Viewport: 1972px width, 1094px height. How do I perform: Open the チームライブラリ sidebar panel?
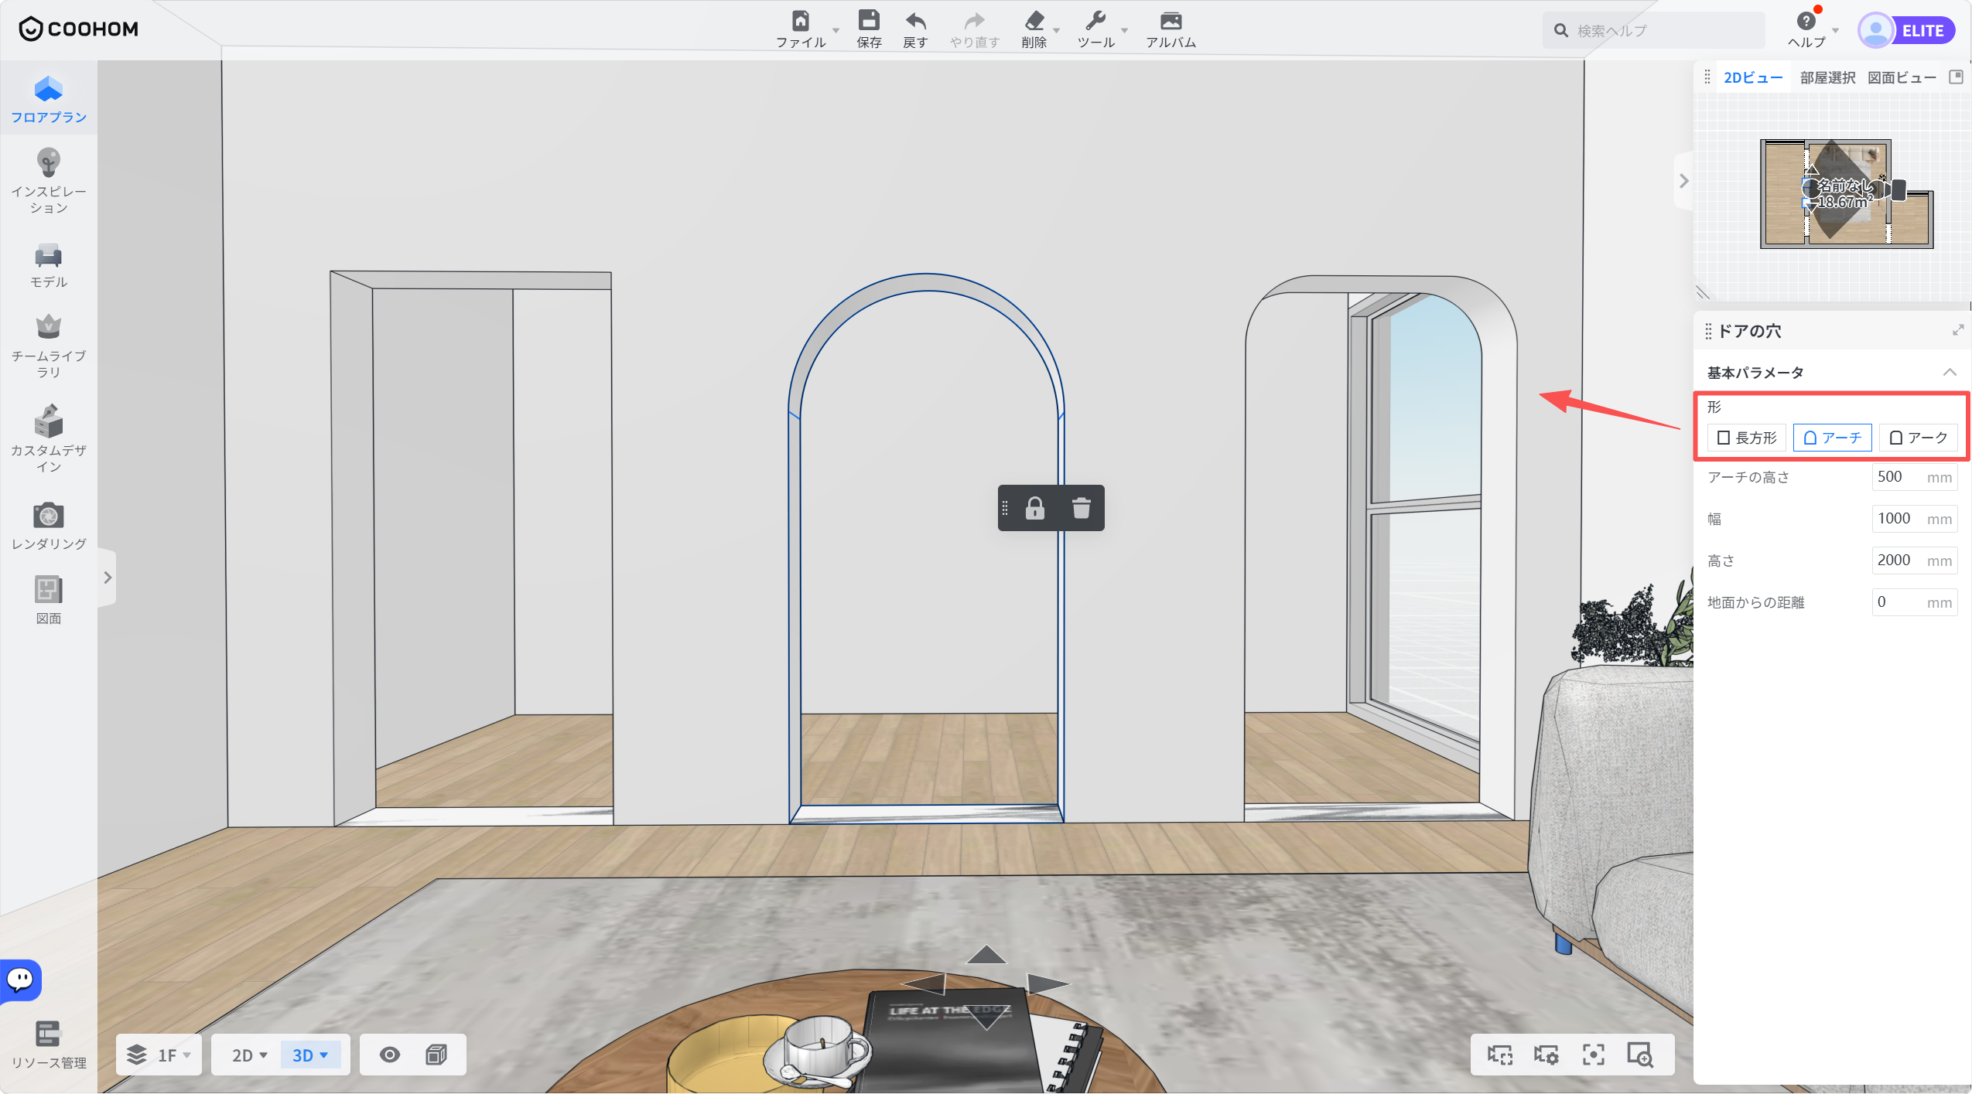pos(49,346)
